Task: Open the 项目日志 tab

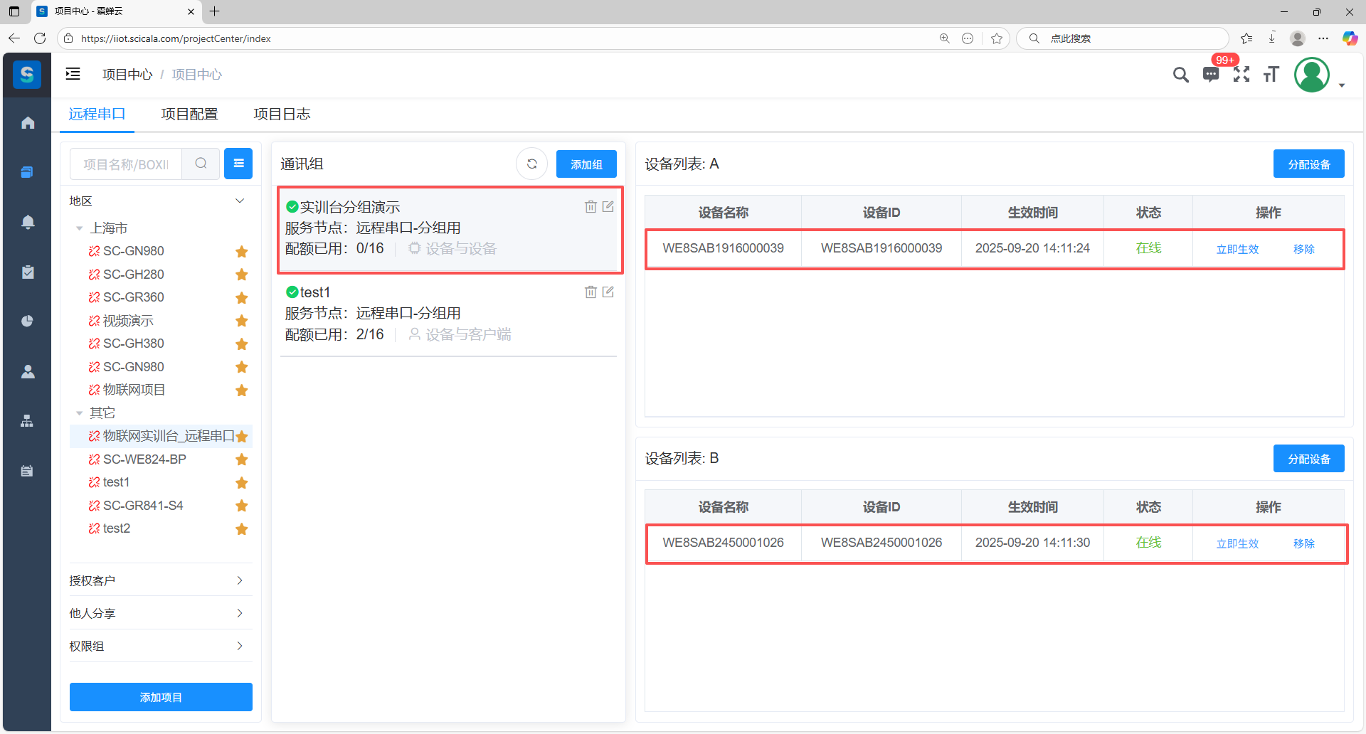Action: point(282,115)
